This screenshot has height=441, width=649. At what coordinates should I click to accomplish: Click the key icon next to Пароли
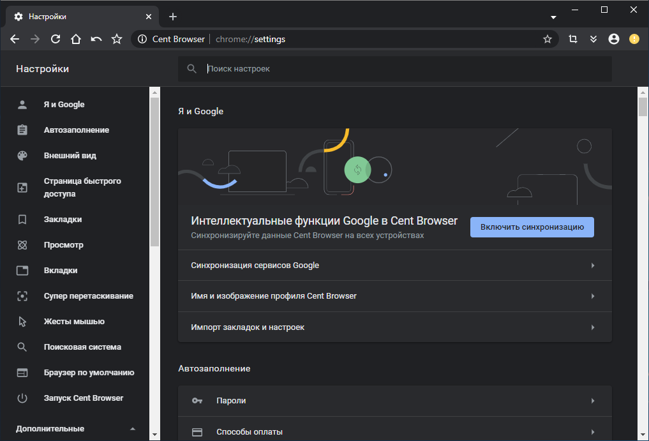point(197,401)
